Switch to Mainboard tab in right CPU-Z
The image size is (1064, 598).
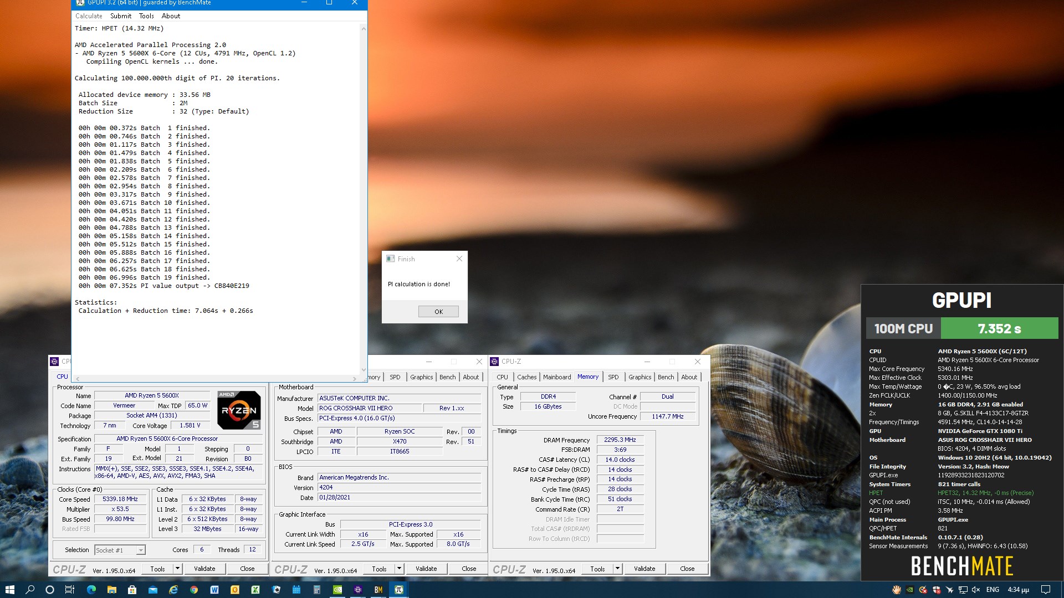tap(557, 377)
